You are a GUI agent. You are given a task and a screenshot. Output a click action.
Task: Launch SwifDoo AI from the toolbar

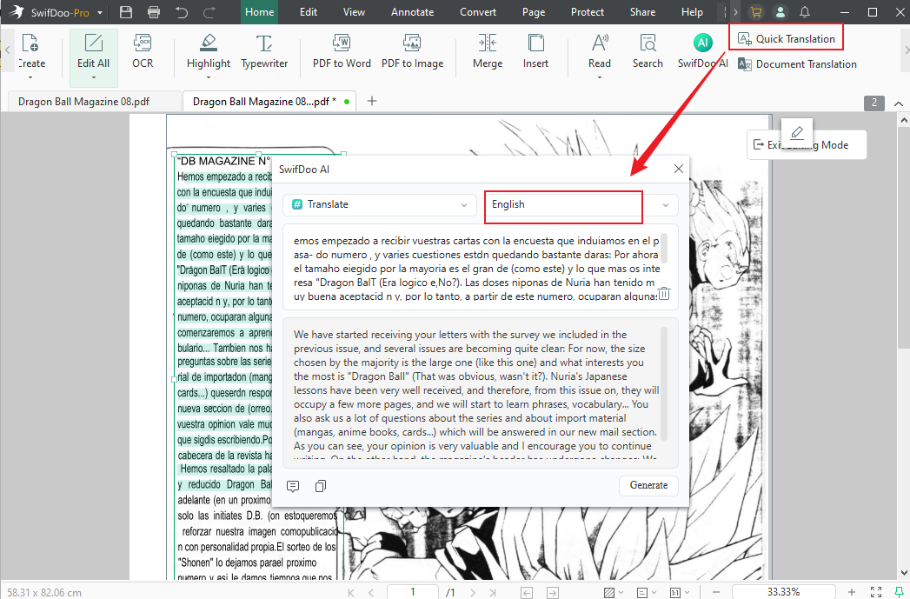click(x=702, y=52)
